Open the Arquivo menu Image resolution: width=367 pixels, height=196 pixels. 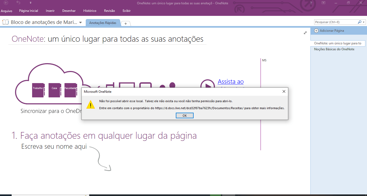point(6,11)
